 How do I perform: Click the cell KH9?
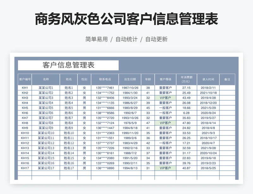click(25, 128)
